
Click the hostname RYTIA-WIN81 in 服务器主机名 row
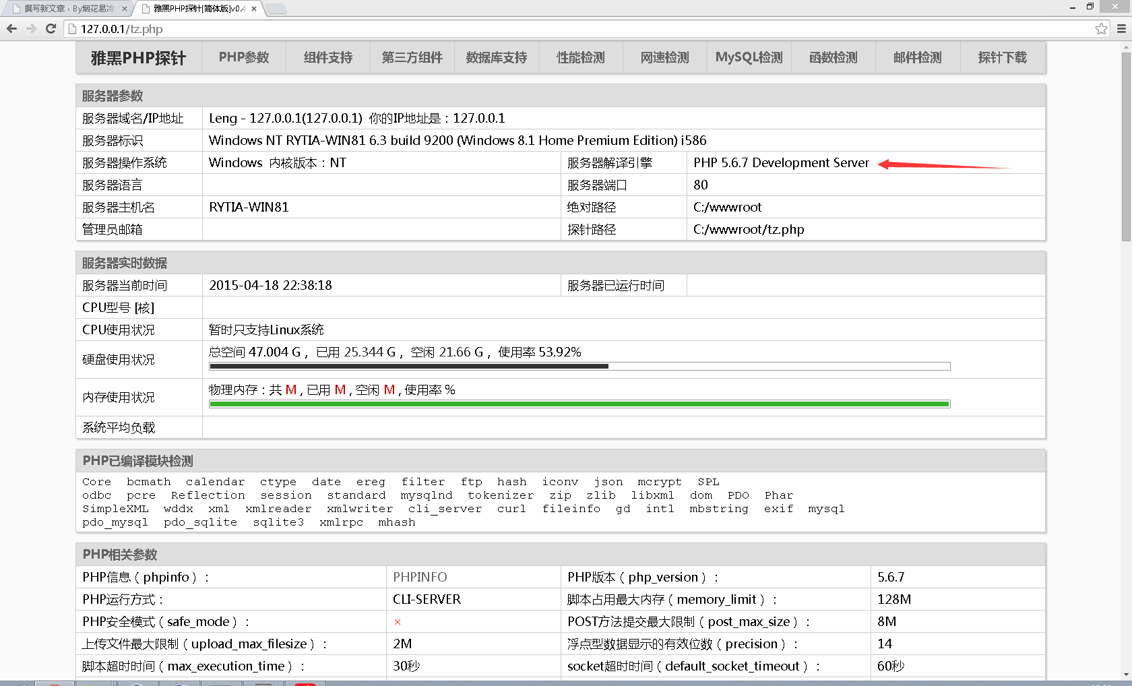249,208
